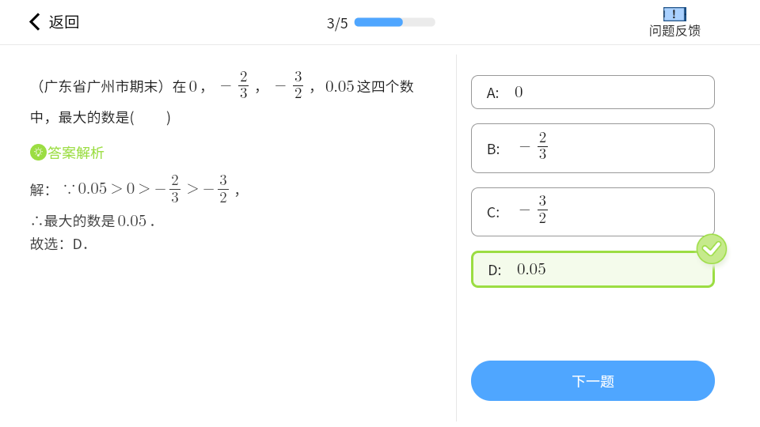Choose answer option C: −3/2
Image resolution: width=760 pixels, height=427 pixels.
592,212
